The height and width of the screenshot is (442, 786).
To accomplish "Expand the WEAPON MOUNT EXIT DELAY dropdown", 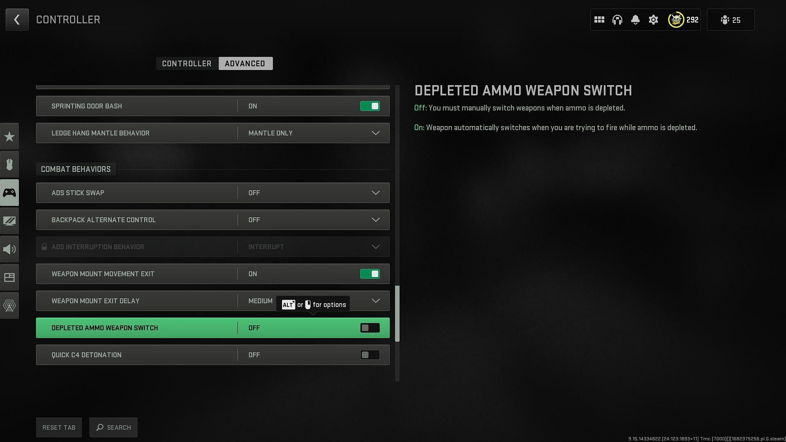I will 376,301.
